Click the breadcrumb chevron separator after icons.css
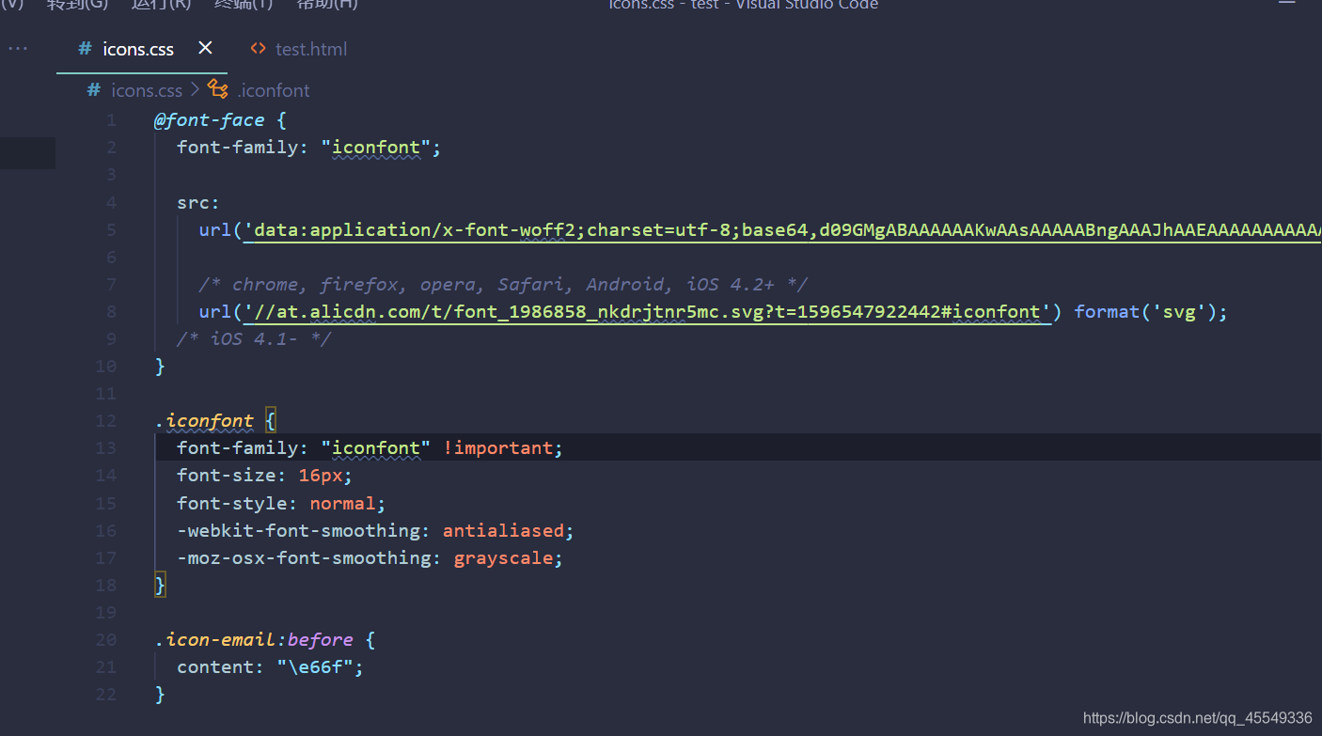The image size is (1322, 736). pos(195,90)
